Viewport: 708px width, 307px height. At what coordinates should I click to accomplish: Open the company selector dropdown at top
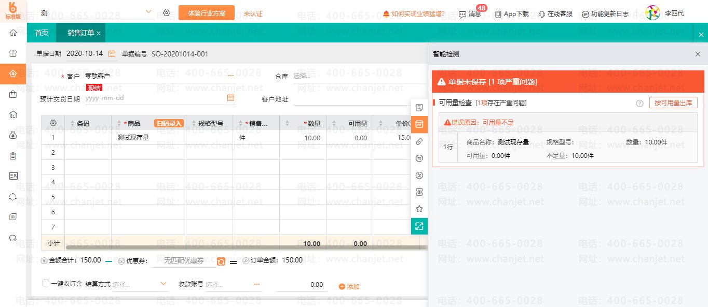click(148, 12)
